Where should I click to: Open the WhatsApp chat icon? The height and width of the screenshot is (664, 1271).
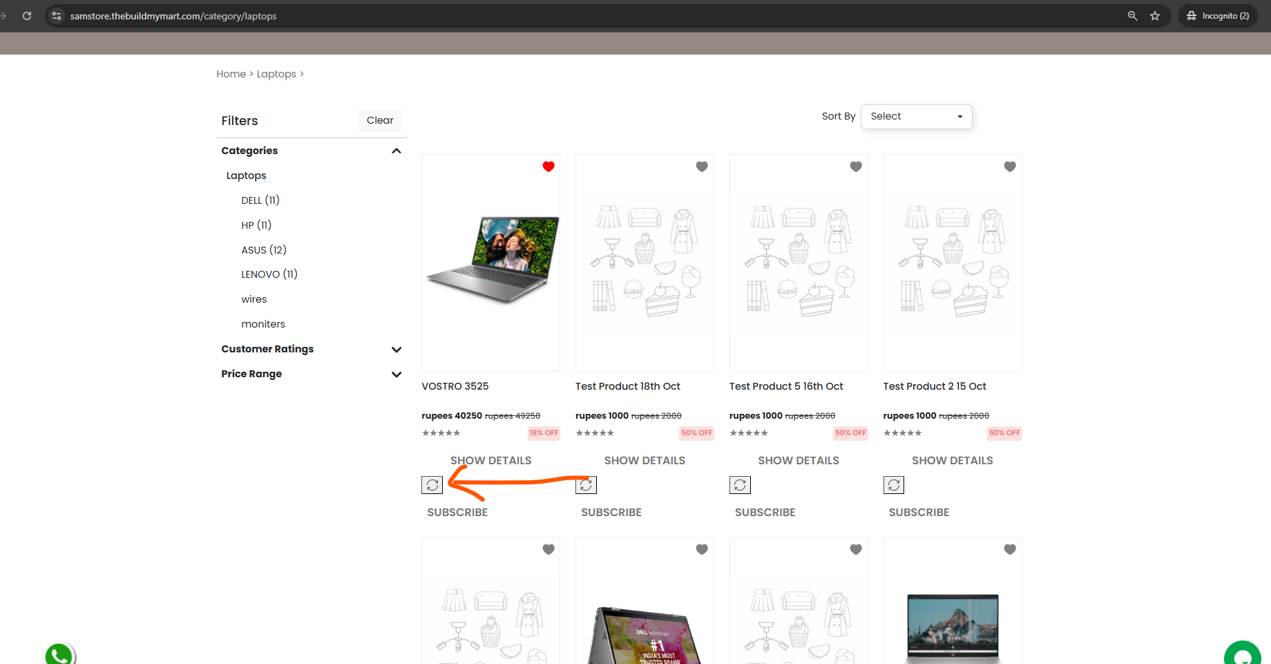tap(59, 654)
